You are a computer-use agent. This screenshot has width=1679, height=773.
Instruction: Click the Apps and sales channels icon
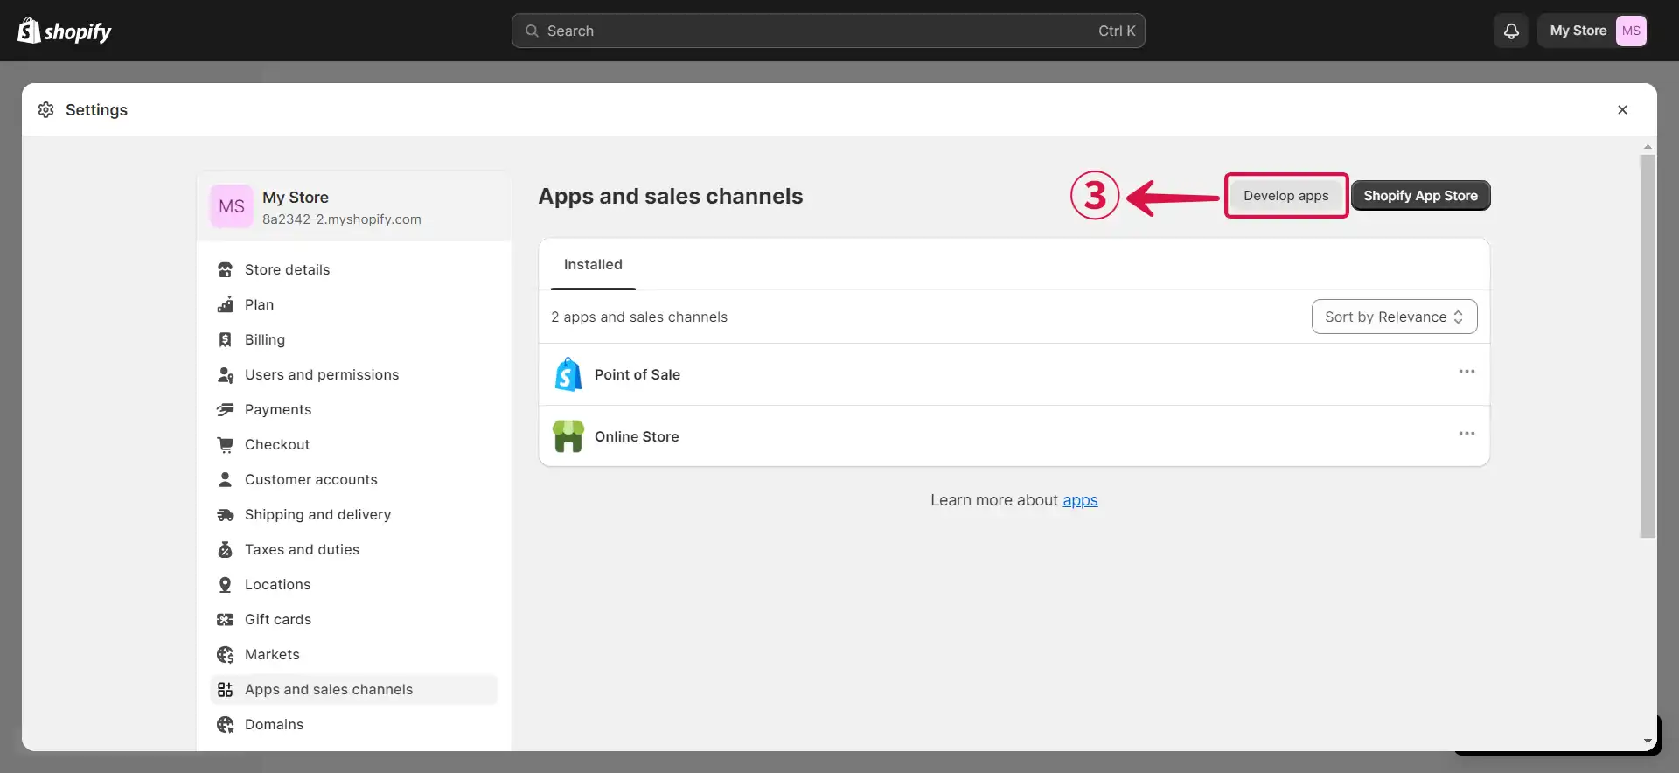(x=226, y=689)
